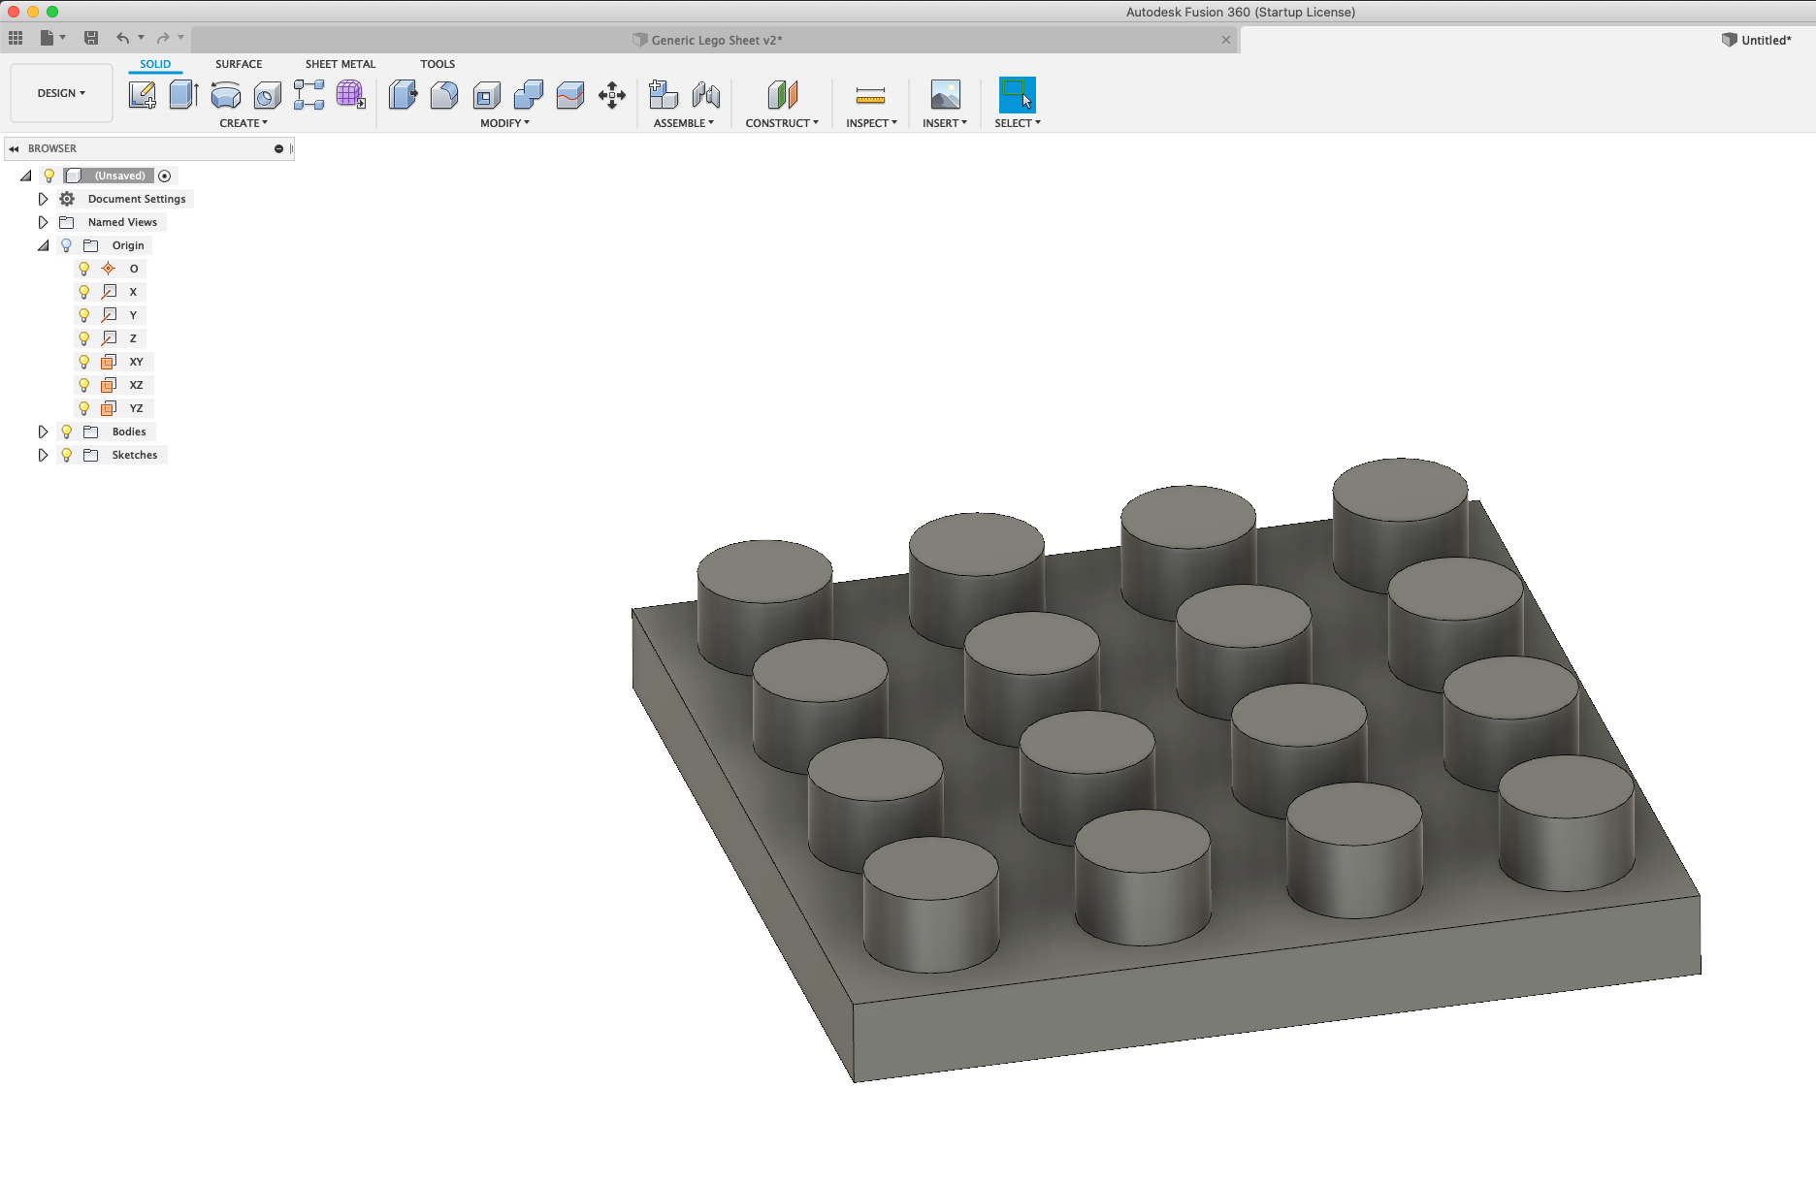This screenshot has height=1184, width=1816.
Task: Click the Document Settings gear icon
Action: [x=67, y=199]
